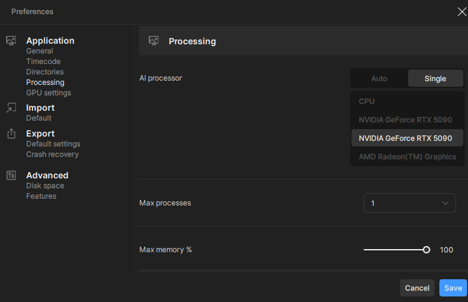Click the Max memory % slider handle
Screen dimensions: 468x302
pyautogui.click(x=426, y=250)
